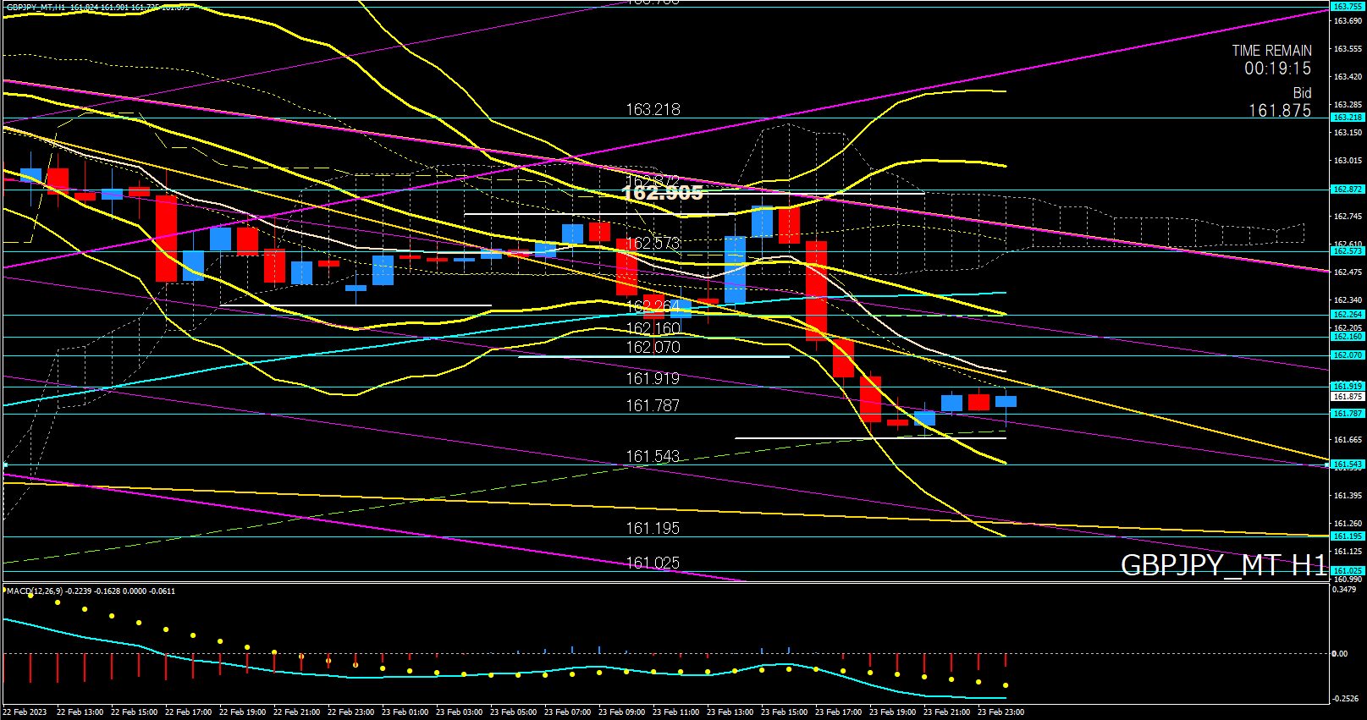The image size is (1367, 720).
Task: Click the white 161.875 current price tag
Action: (1348, 396)
